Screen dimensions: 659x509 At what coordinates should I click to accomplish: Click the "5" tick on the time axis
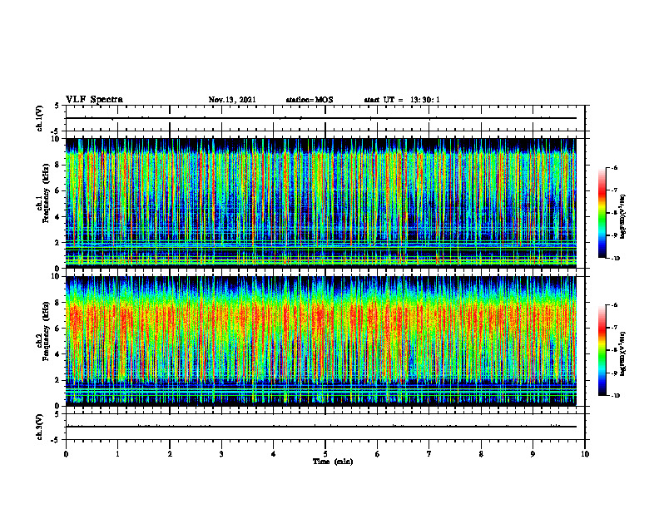[x=325, y=454]
